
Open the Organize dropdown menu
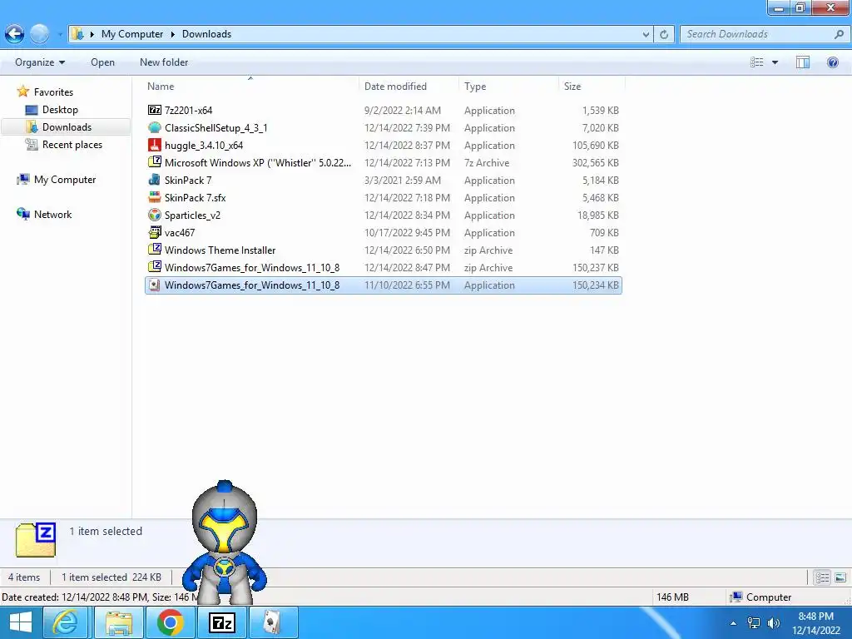pos(40,62)
